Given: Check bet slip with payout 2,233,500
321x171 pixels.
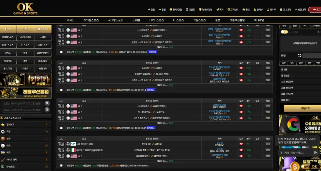Looking at the screenshot, I should [x=61, y=166].
